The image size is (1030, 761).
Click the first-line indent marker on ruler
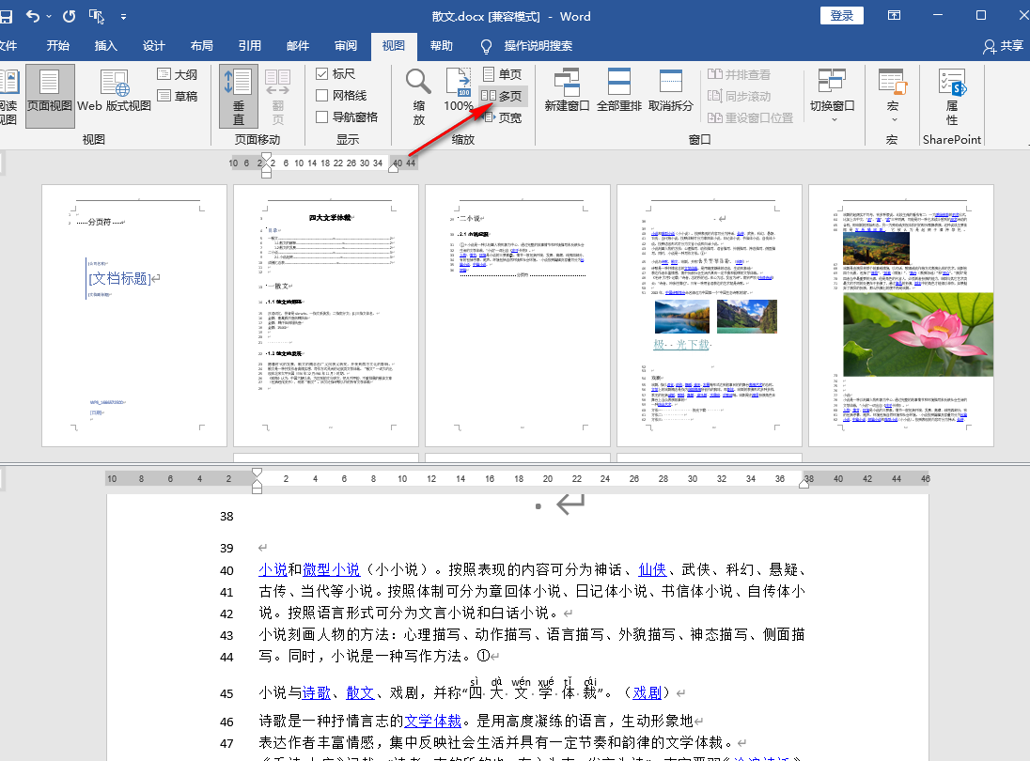pos(257,471)
